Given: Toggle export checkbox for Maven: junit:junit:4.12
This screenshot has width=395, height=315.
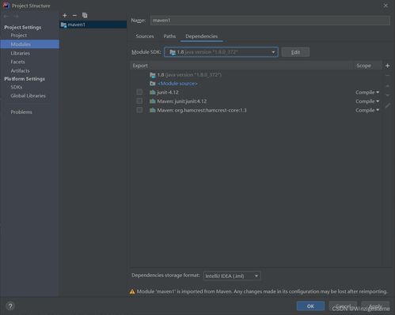Looking at the screenshot, I should 139,101.
